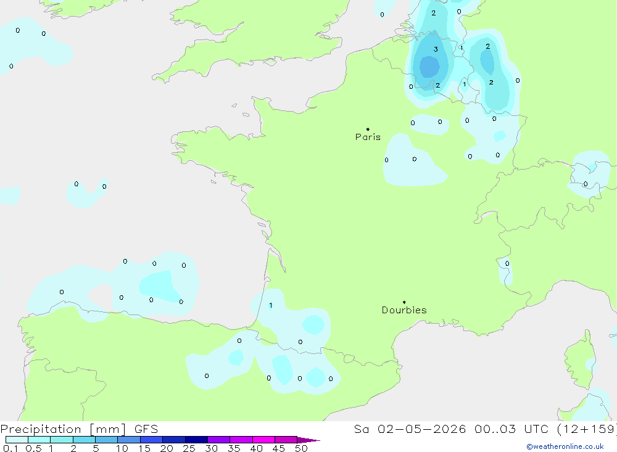Click the '40' legend scale label
The image size is (617, 452).
tap(256, 448)
